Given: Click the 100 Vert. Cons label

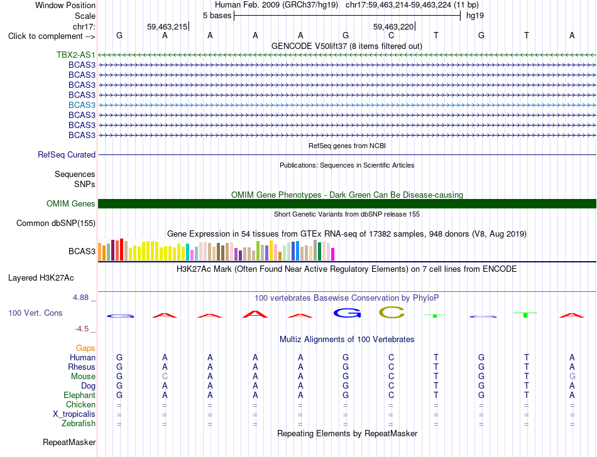Looking at the screenshot, I should (35, 313).
